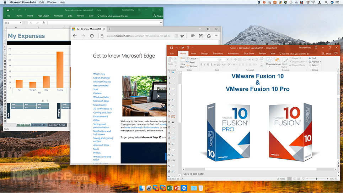This screenshot has width=343, height=193.
Task: Apply Bold formatting in PowerPoint ribbon
Action: pyautogui.click(x=201, y=64)
